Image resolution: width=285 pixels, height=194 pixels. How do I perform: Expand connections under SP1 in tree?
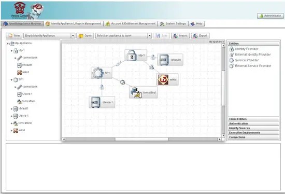click(x=15, y=87)
